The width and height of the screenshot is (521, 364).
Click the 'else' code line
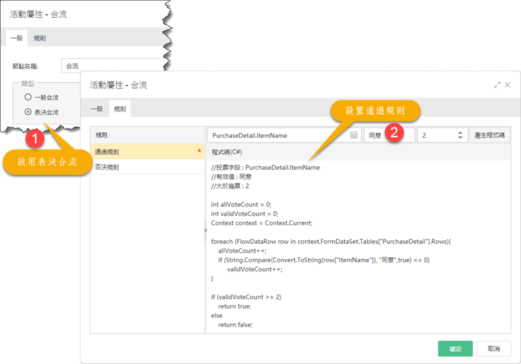(217, 315)
